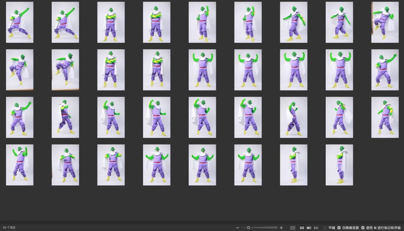Click the plus icon to enlarge thumbnails
This screenshot has height=231, width=404.
281,228
